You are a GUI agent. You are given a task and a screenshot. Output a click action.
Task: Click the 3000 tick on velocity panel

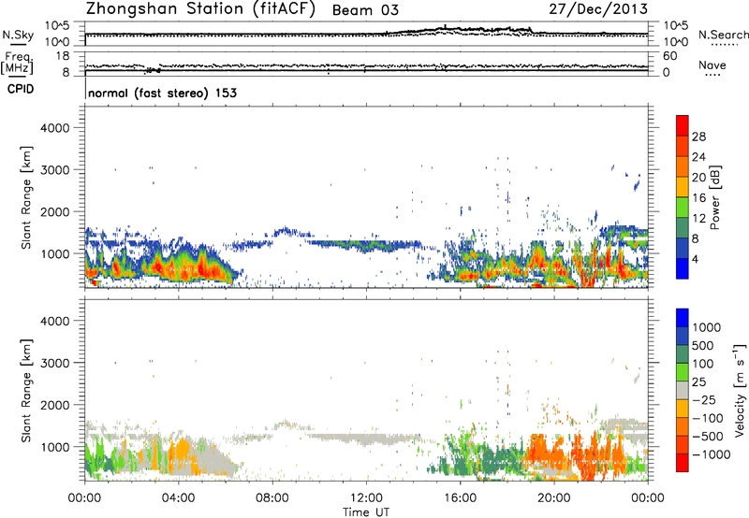click(54, 363)
